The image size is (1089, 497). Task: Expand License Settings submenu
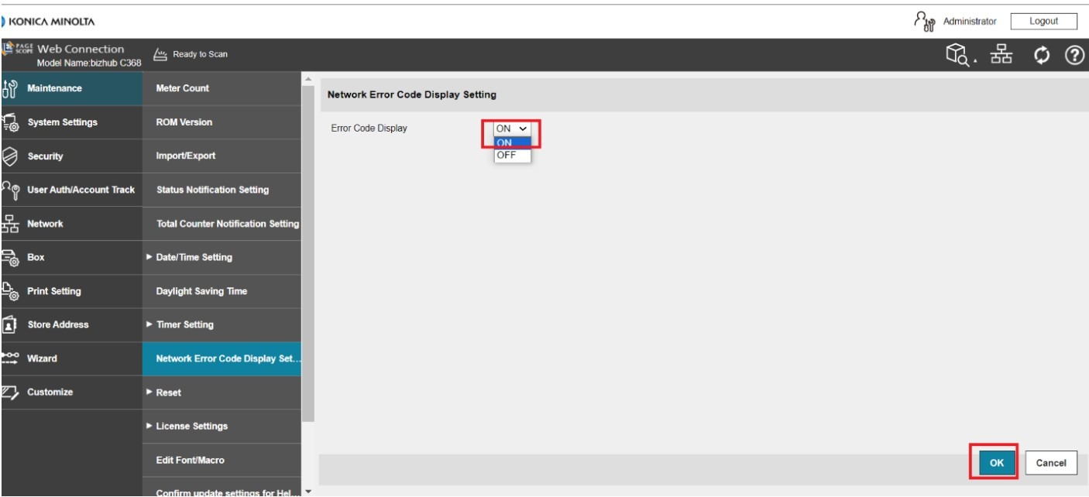[191, 426]
